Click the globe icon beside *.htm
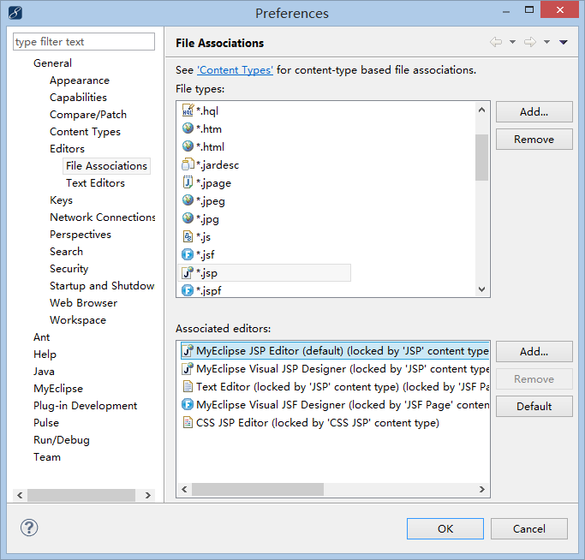Image resolution: width=585 pixels, height=560 pixels. pyautogui.click(x=188, y=128)
